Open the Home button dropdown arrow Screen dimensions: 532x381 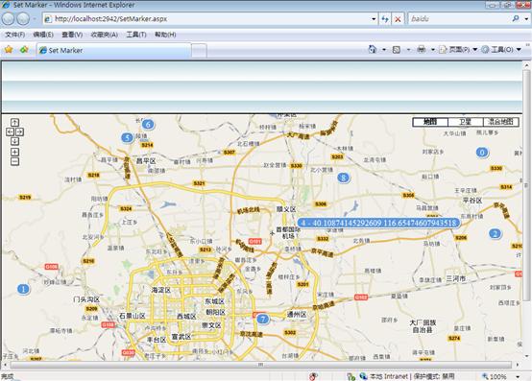click(384, 50)
